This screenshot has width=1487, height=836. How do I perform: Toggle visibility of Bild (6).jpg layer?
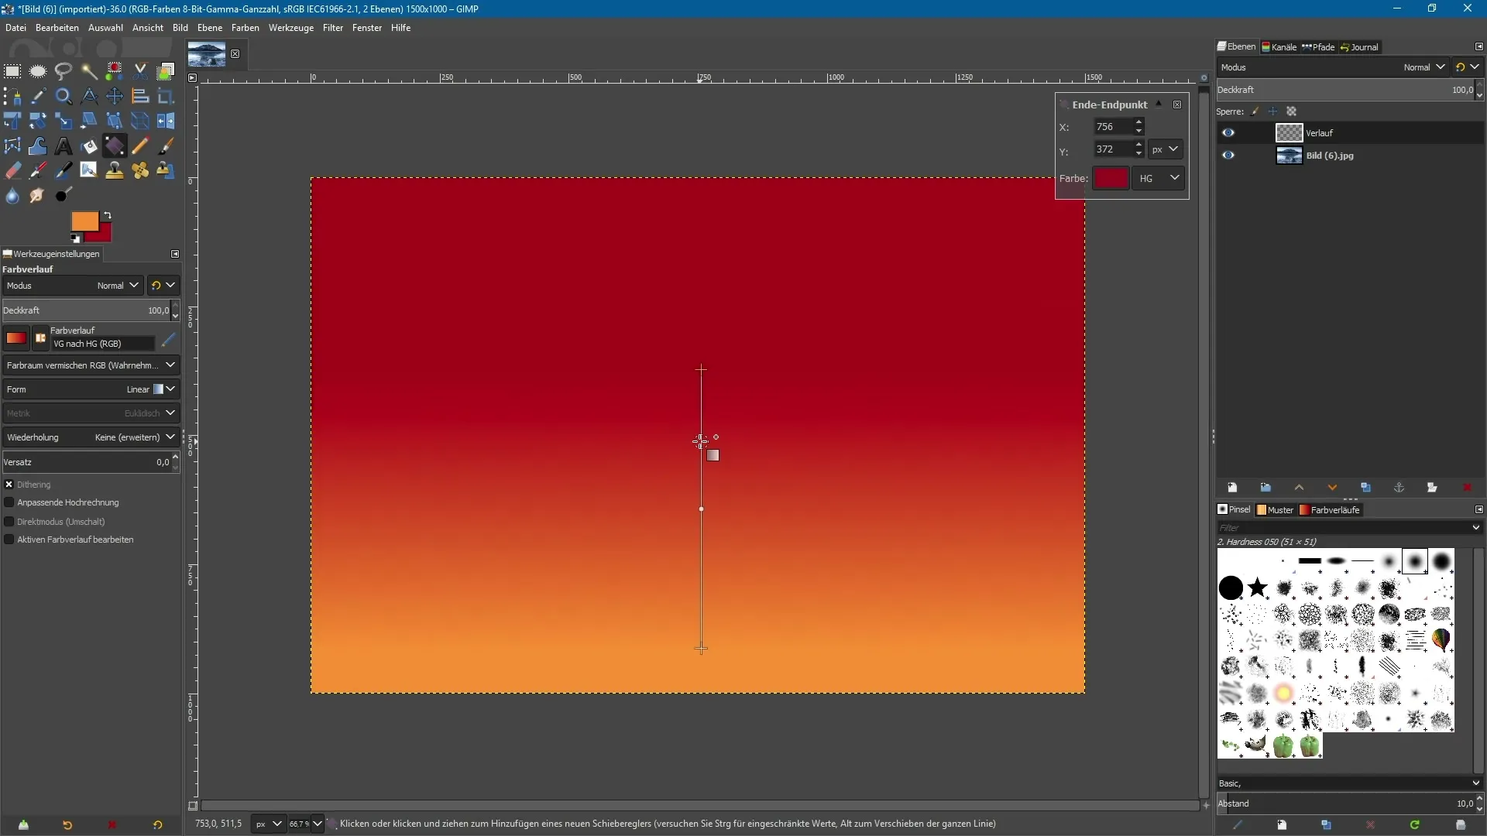(1228, 156)
